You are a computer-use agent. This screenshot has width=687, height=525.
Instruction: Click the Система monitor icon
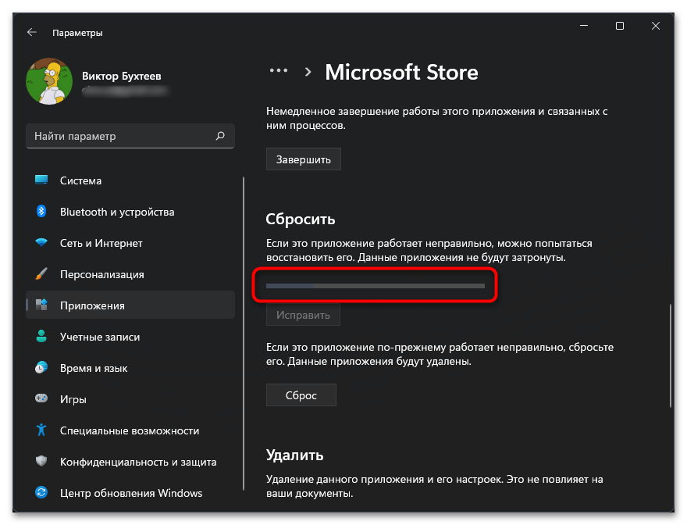[42, 180]
